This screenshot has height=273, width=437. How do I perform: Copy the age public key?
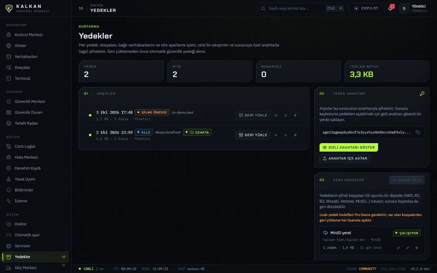418,132
